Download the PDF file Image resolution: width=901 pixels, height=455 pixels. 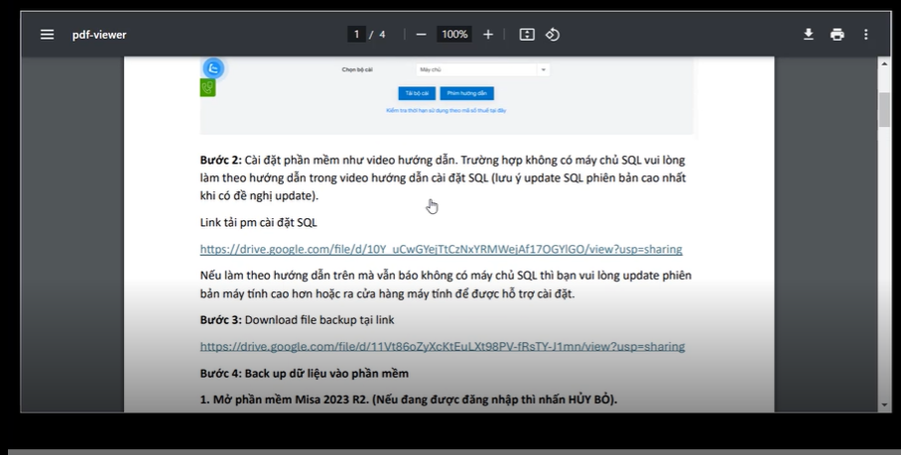809,35
